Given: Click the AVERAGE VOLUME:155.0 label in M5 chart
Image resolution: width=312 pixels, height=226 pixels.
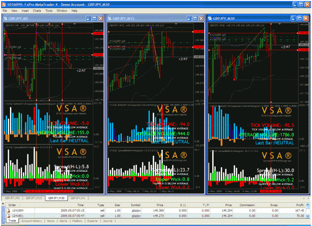Looking at the screenshot, I should click(62, 132).
